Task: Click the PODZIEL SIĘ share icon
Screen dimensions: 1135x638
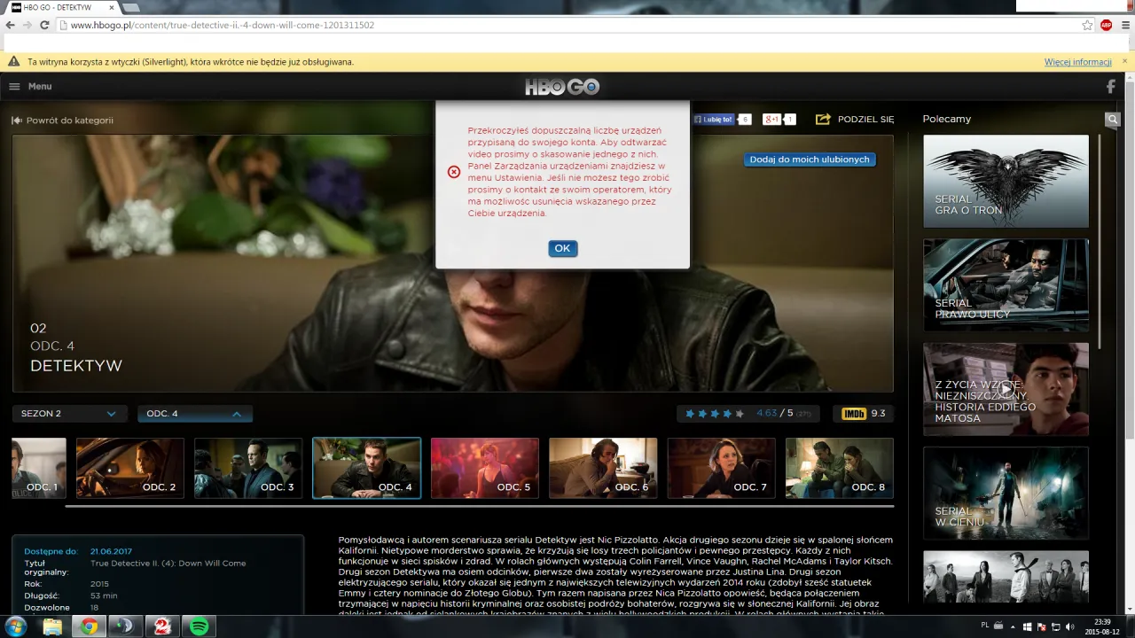Action: point(823,119)
